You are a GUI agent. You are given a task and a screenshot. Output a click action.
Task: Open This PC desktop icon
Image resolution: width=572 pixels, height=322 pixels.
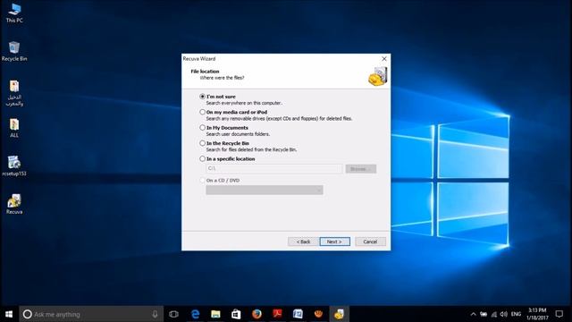14,13
